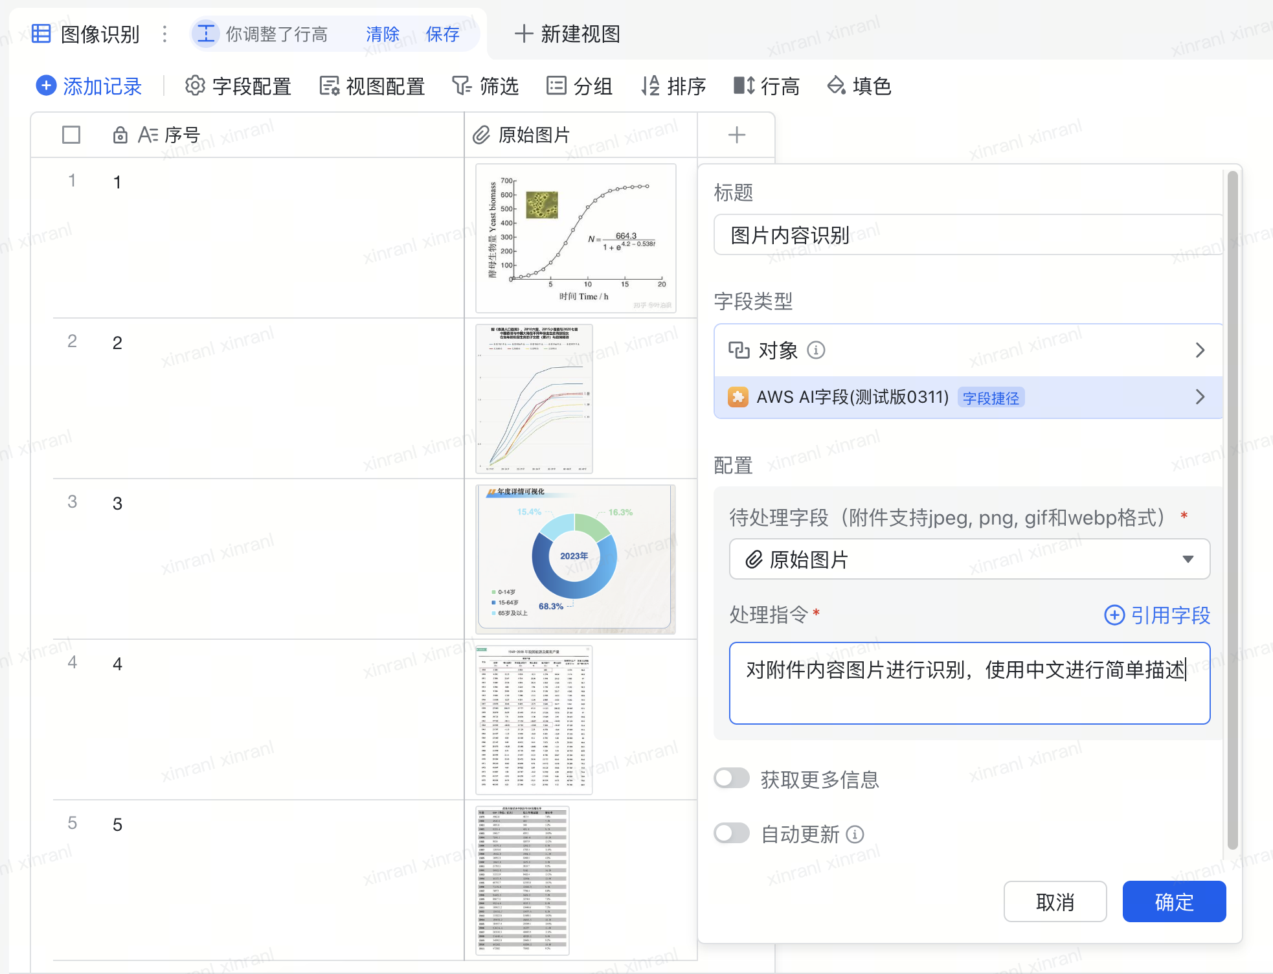Click the 排序 sort icon
Image resolution: width=1273 pixels, height=974 pixels.
coord(650,85)
